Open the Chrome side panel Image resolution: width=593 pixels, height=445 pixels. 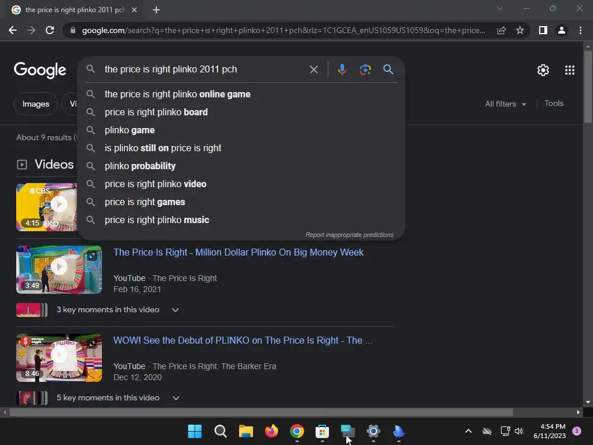click(543, 30)
